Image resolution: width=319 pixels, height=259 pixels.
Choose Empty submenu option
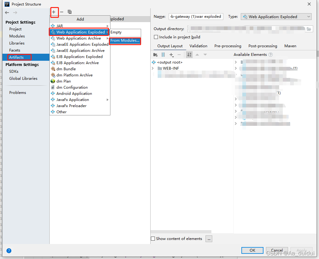point(125,32)
